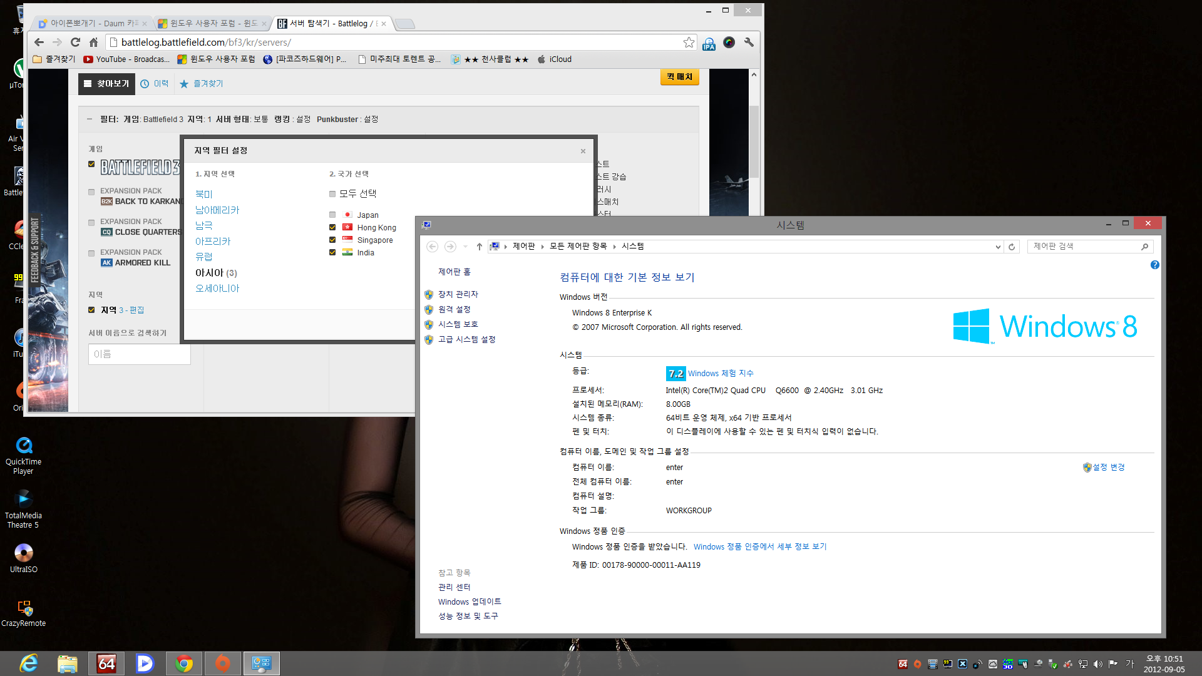Select the 유럽 region in the list
The height and width of the screenshot is (676, 1202).
pyautogui.click(x=204, y=257)
